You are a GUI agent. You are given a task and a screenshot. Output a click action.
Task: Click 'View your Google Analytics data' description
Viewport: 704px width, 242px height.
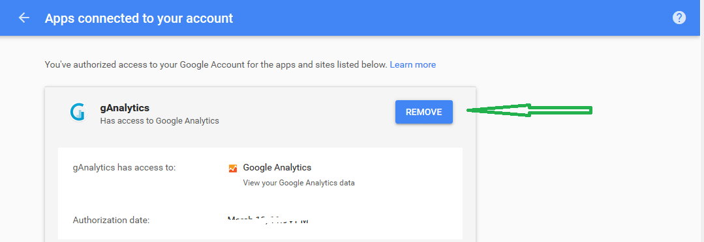pyautogui.click(x=299, y=183)
